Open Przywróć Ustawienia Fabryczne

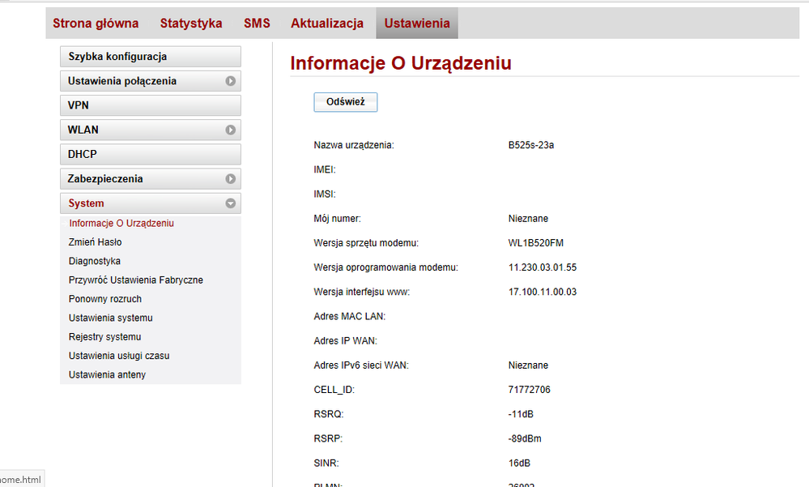pyautogui.click(x=136, y=280)
